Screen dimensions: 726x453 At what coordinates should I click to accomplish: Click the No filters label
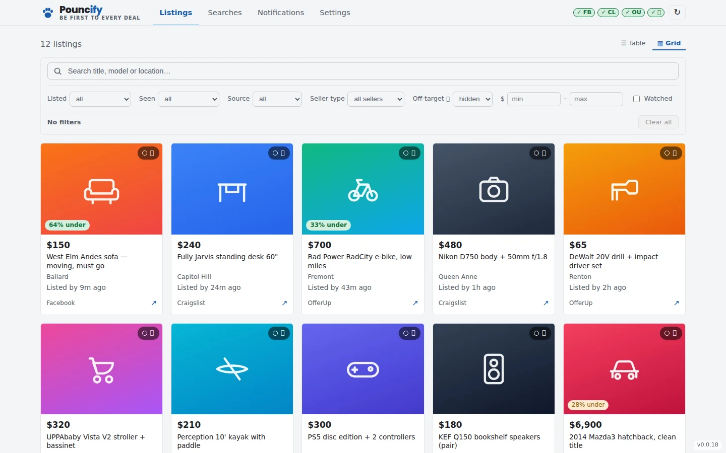64,122
